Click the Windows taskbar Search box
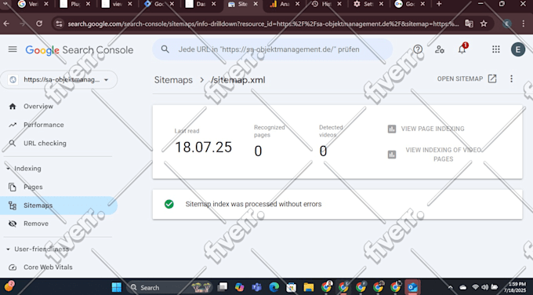533x295 pixels. click(x=169, y=287)
